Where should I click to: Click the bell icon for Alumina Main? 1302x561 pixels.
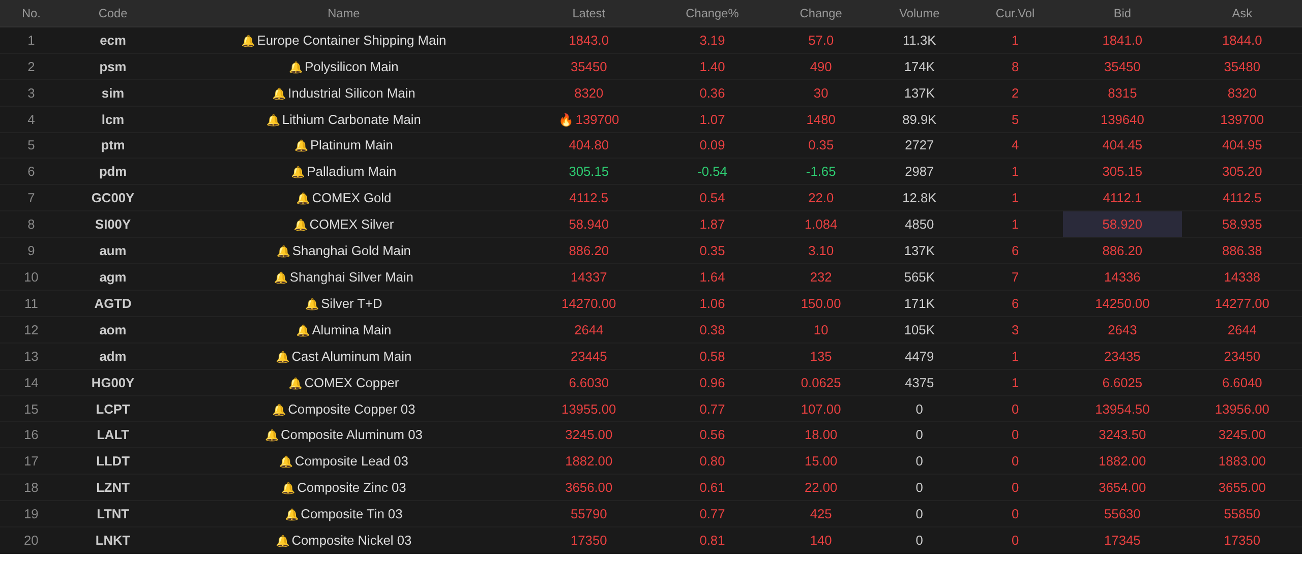303,331
